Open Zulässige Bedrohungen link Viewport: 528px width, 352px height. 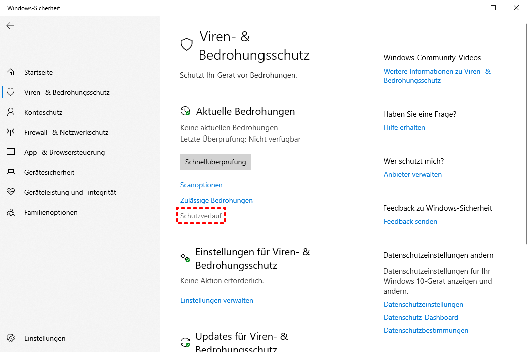[216, 200]
